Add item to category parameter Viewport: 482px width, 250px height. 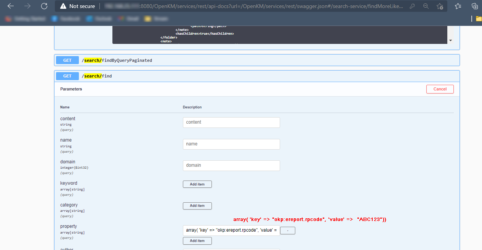point(197,206)
